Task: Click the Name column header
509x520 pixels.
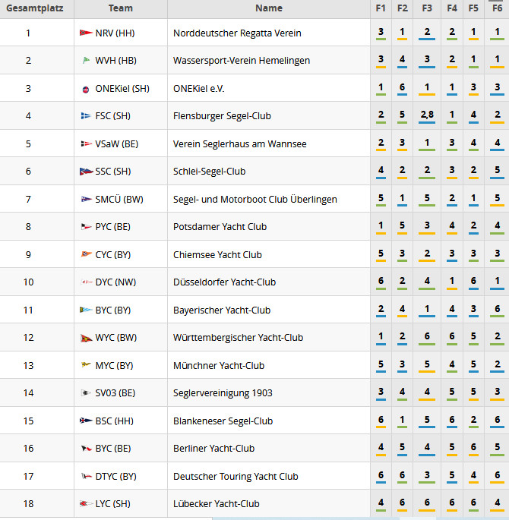Action: 269,8
